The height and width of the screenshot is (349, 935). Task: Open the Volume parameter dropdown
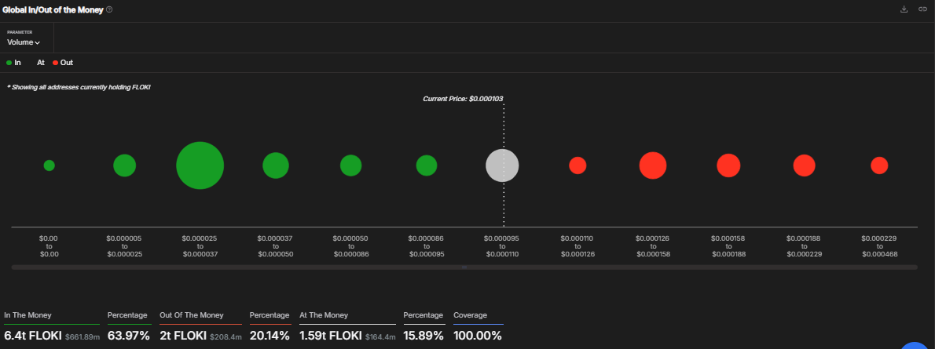coord(24,42)
